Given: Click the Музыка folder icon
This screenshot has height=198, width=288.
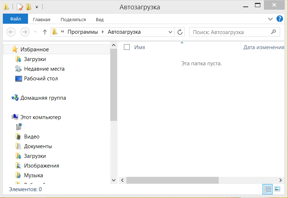Looking at the screenshot, I should pos(18,175).
